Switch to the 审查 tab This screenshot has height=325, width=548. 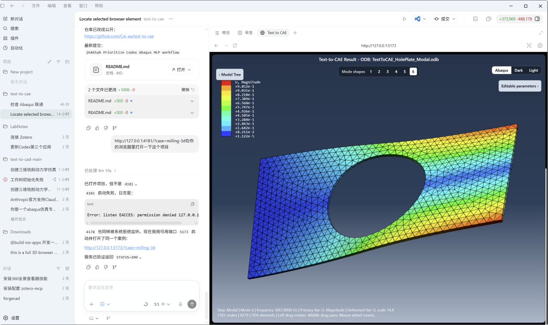point(245,33)
